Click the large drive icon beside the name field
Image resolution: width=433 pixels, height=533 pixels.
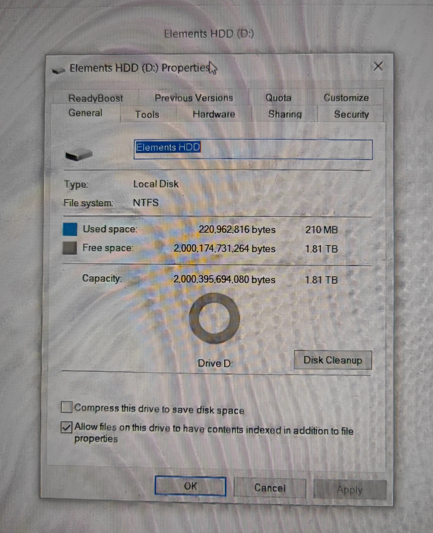pos(79,155)
